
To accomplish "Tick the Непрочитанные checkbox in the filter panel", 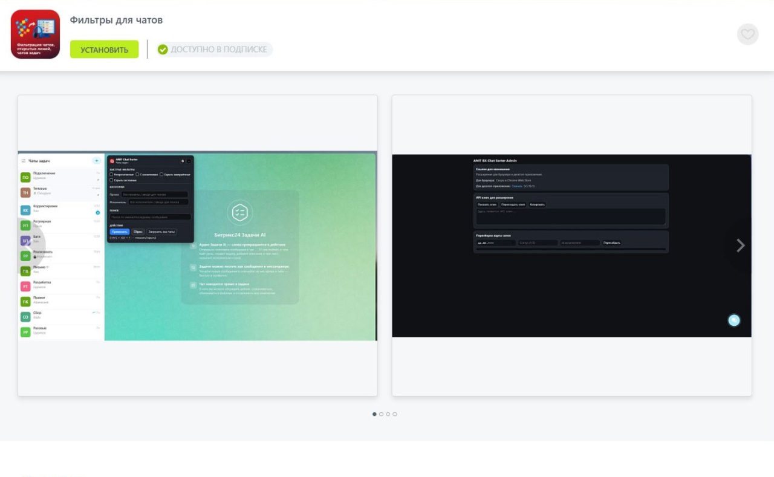I will (112, 174).
